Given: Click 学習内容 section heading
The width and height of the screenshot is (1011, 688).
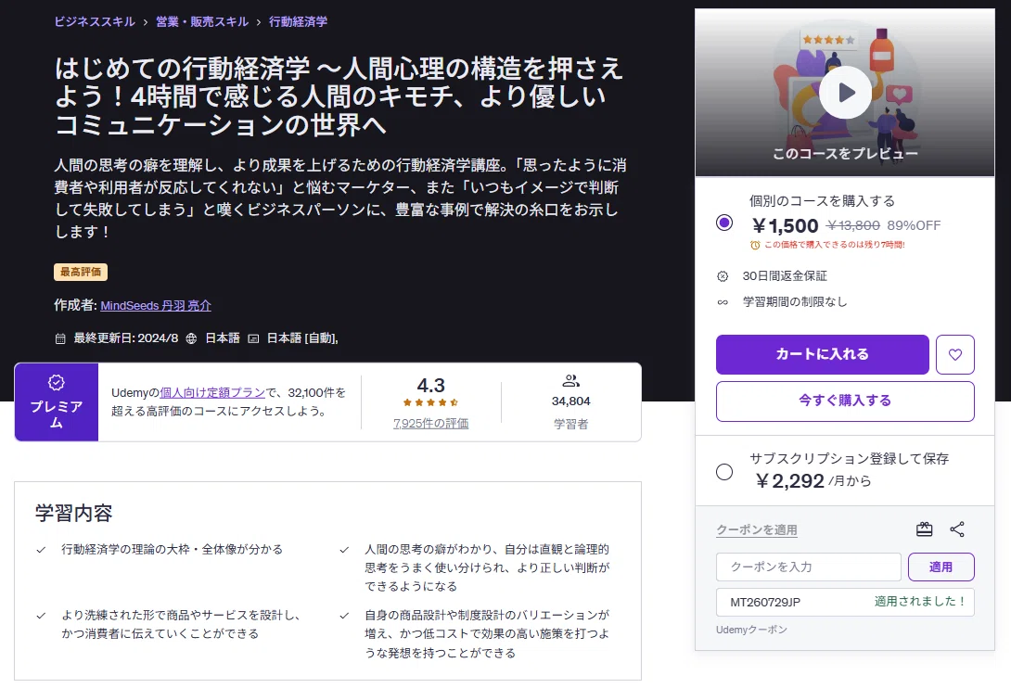Looking at the screenshot, I should pos(74,514).
